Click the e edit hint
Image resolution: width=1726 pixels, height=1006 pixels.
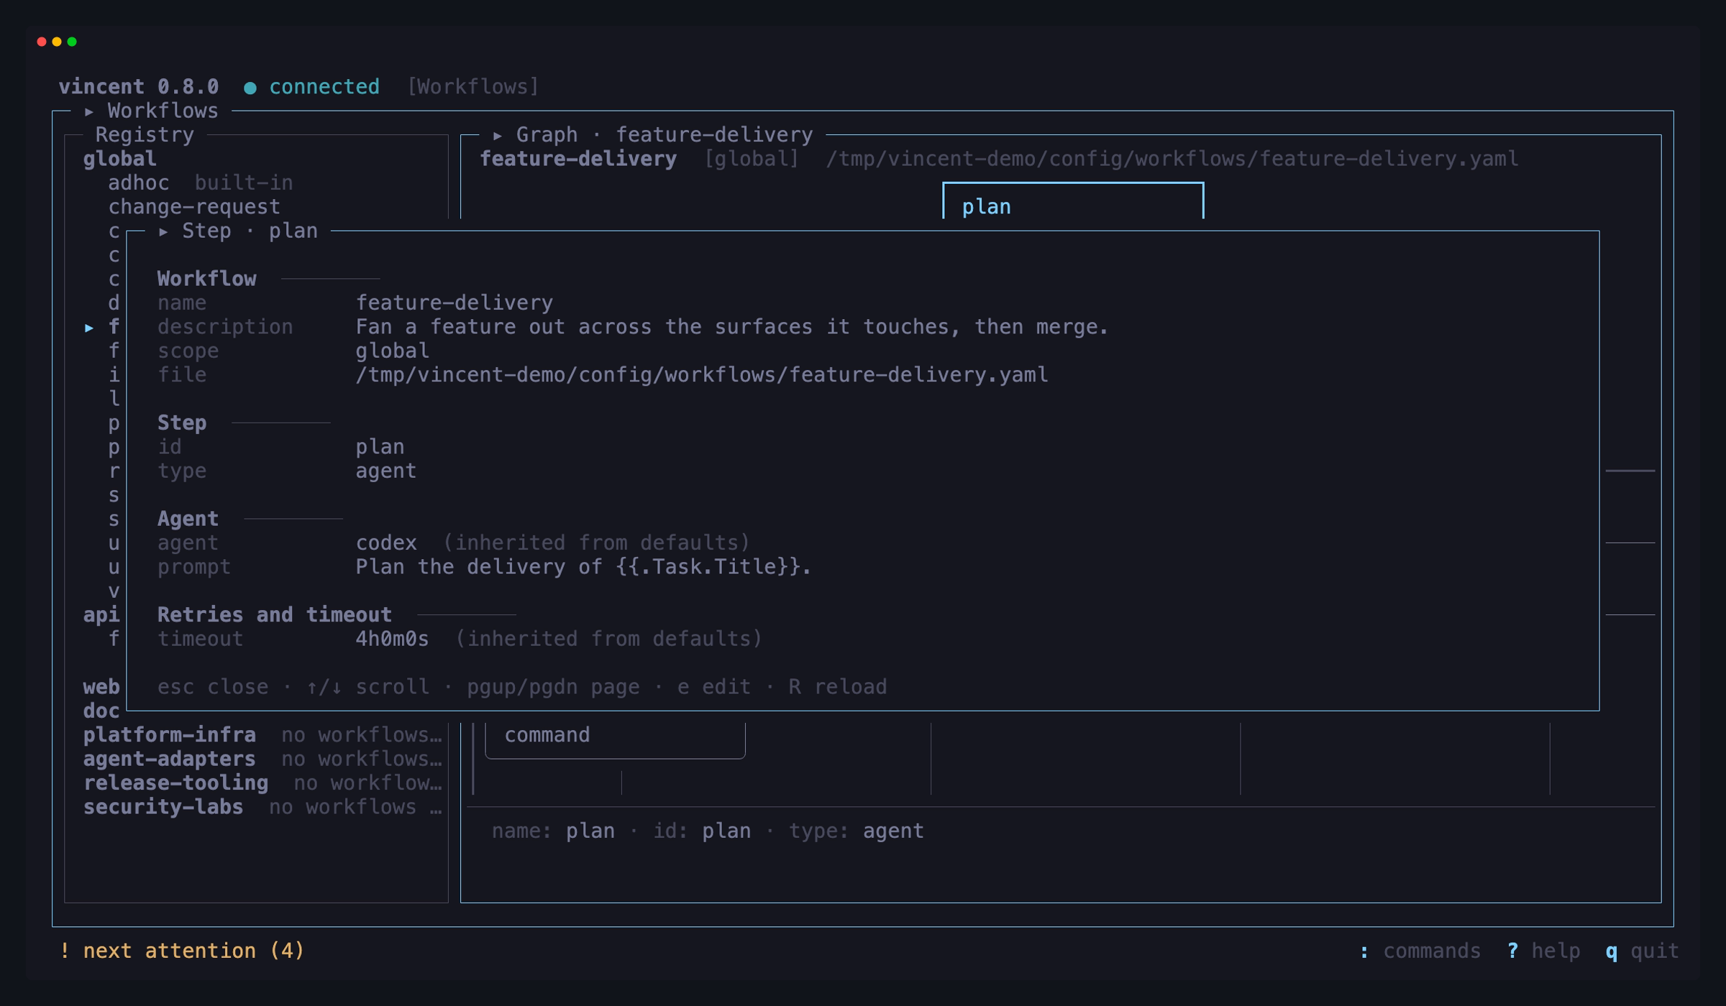(x=713, y=687)
